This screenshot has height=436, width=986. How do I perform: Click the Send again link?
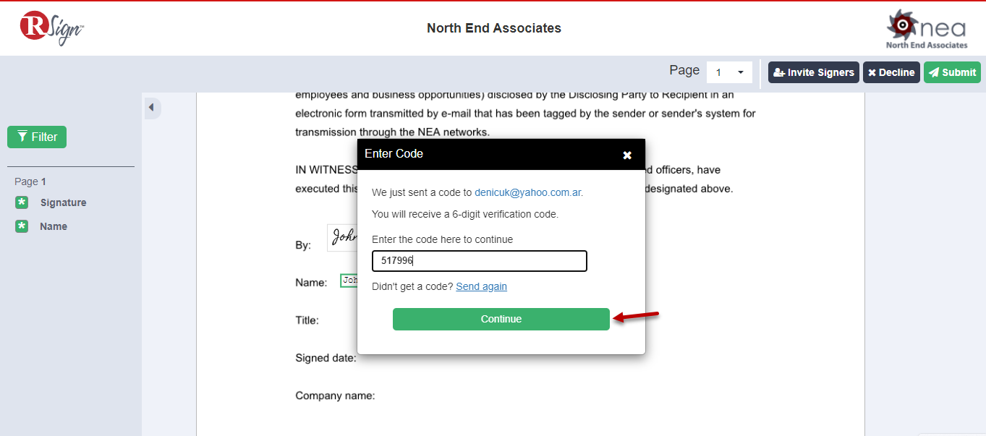point(481,286)
